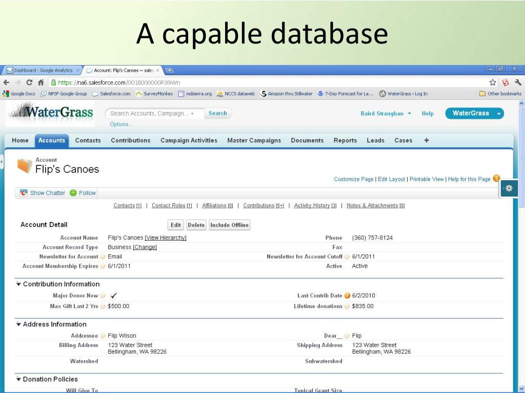Bookmark page with star icon
525x393 pixels.
tap(493, 82)
